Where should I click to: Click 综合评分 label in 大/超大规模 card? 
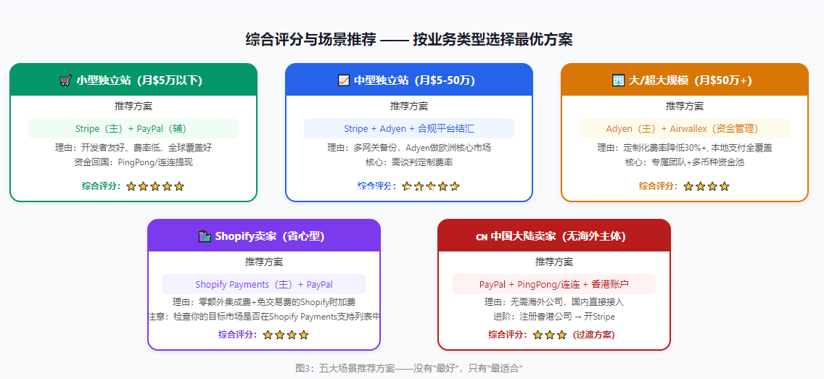(659, 186)
